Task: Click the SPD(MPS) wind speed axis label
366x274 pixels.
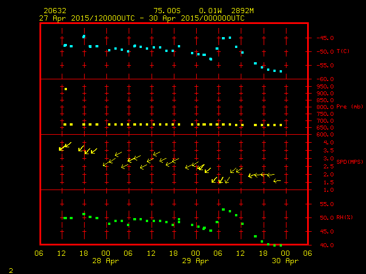Action: tap(350, 162)
